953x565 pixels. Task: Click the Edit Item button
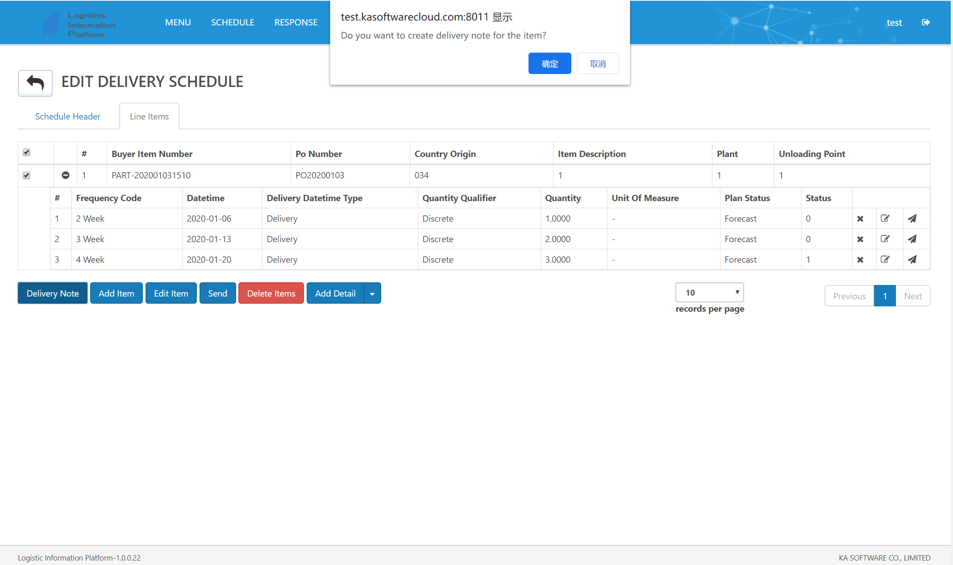[x=171, y=293]
